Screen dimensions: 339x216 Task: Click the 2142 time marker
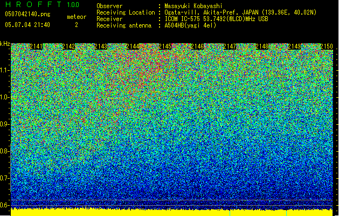(68, 46)
